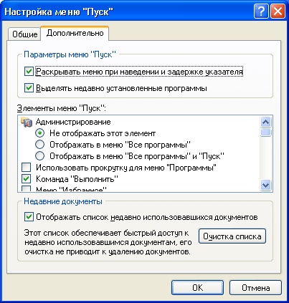This screenshot has width=289, height=303.
Task: Confirm with the OK button
Action: [197, 288]
